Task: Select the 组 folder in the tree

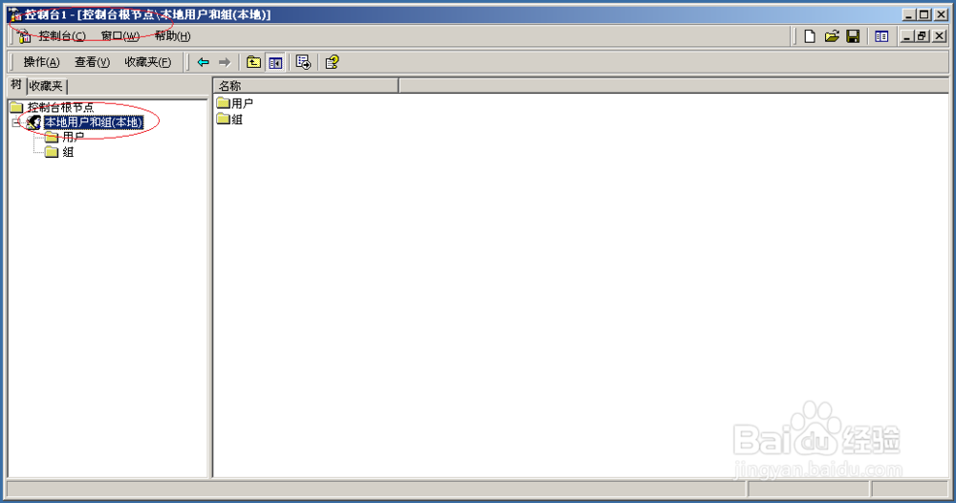Action: click(x=68, y=152)
